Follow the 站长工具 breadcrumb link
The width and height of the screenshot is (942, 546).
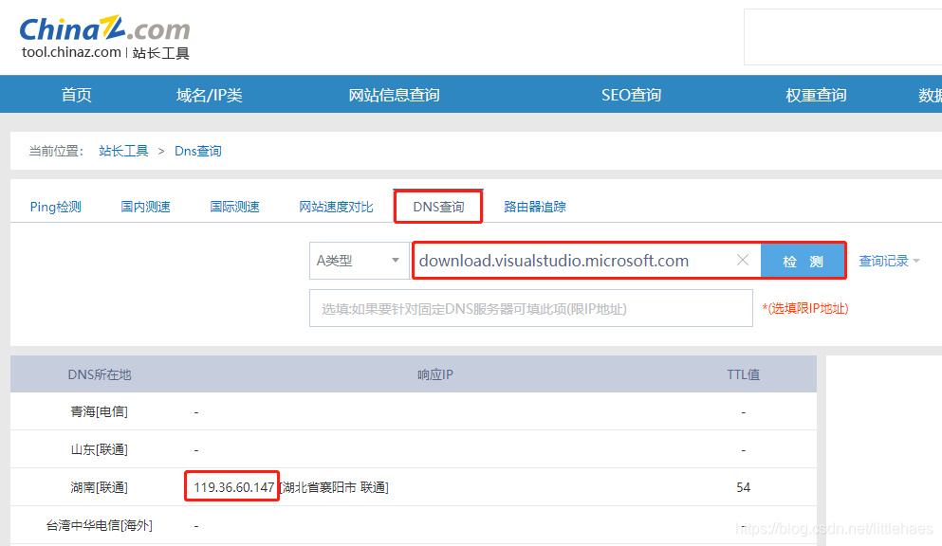[x=123, y=152]
